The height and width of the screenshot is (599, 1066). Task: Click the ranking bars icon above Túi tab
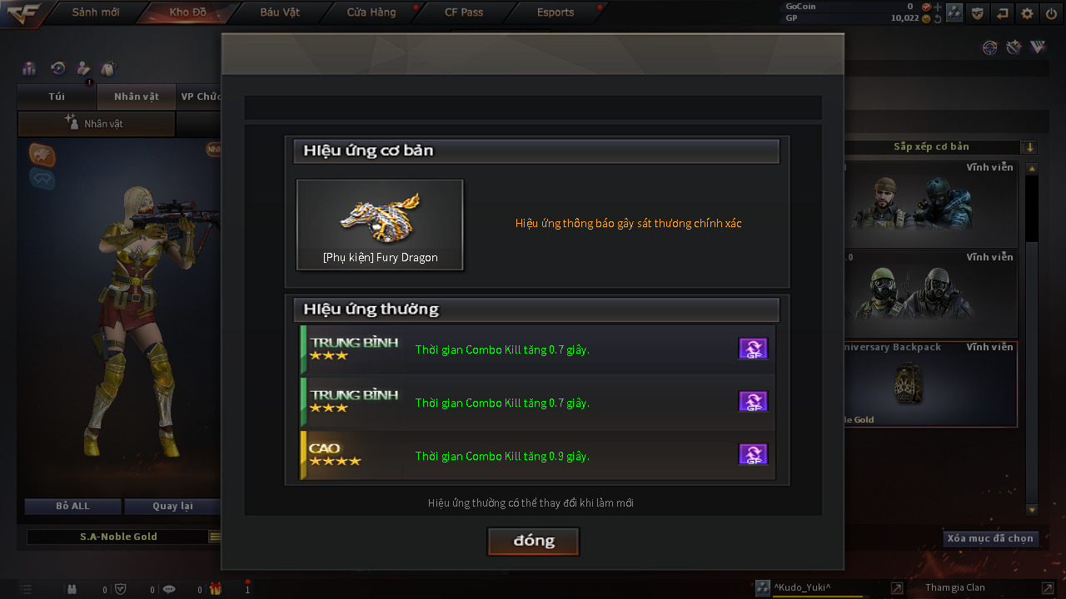click(x=29, y=69)
